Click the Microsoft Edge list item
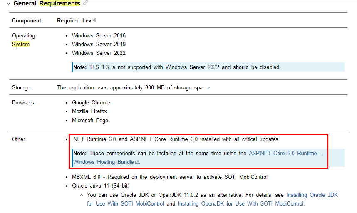This screenshot has width=357, height=213. (90, 121)
